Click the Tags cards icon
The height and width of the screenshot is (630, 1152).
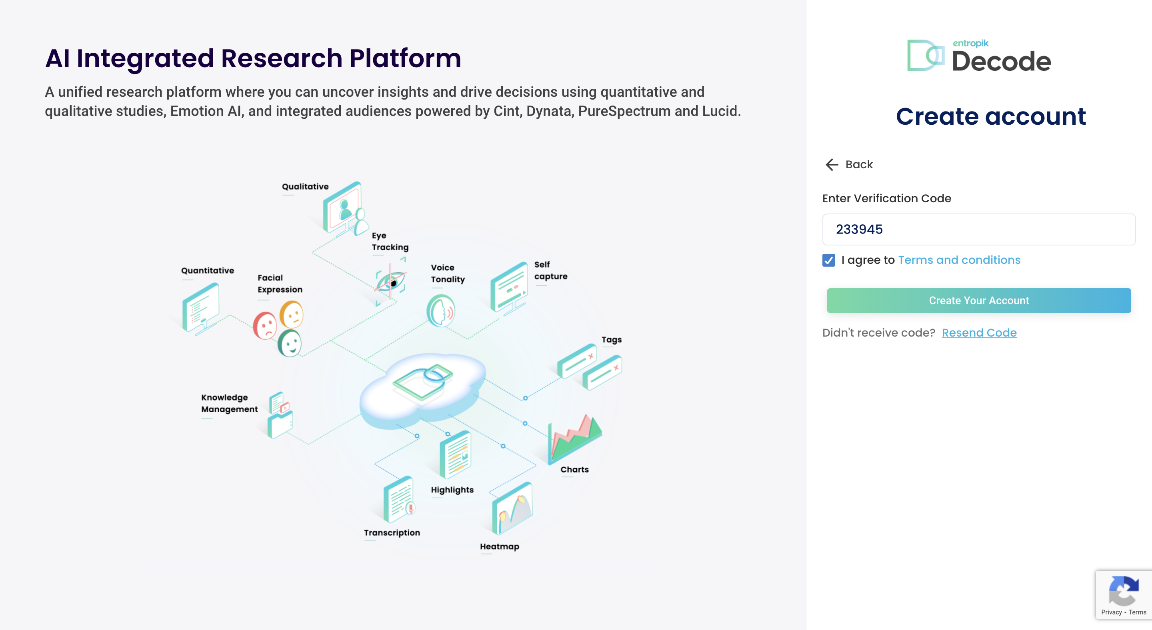click(590, 367)
